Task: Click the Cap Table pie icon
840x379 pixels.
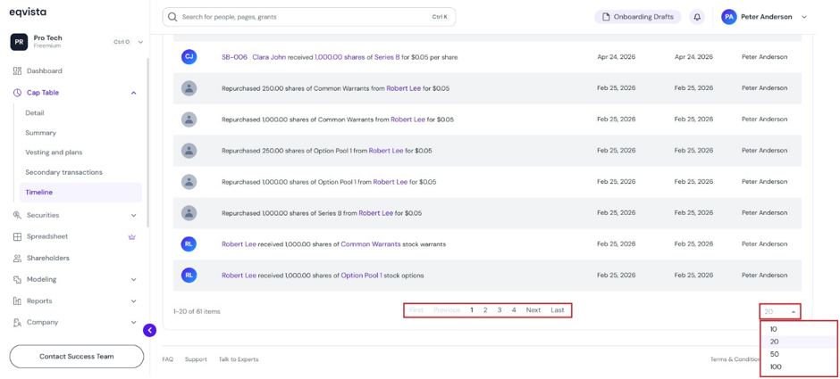Action: coord(17,93)
